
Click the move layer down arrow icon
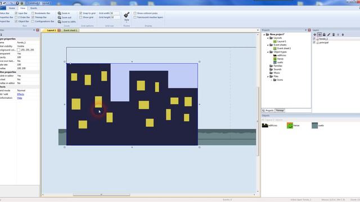point(343,35)
